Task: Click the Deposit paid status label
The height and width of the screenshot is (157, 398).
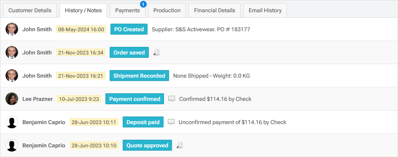Action: [x=143, y=122]
